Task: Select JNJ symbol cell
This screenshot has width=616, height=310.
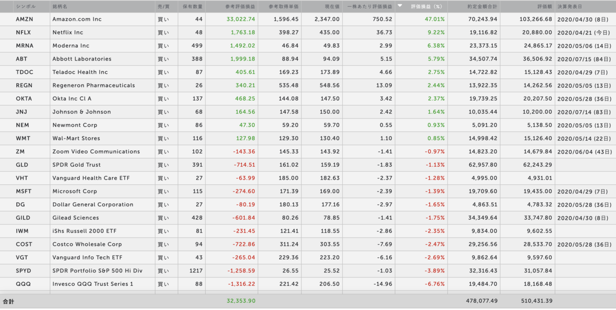Action: pos(21,112)
